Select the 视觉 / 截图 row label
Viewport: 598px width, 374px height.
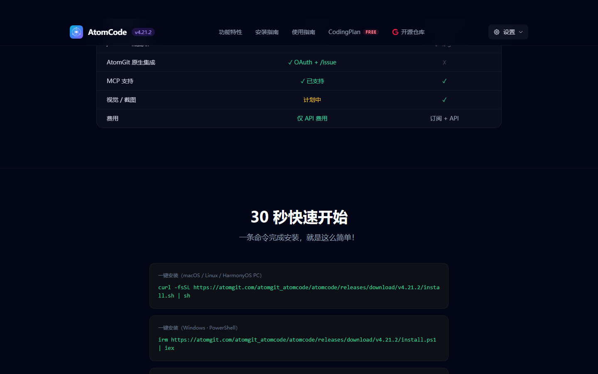121,100
